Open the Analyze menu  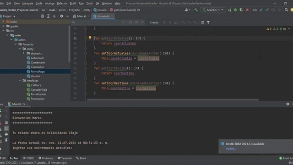pos(49,3)
